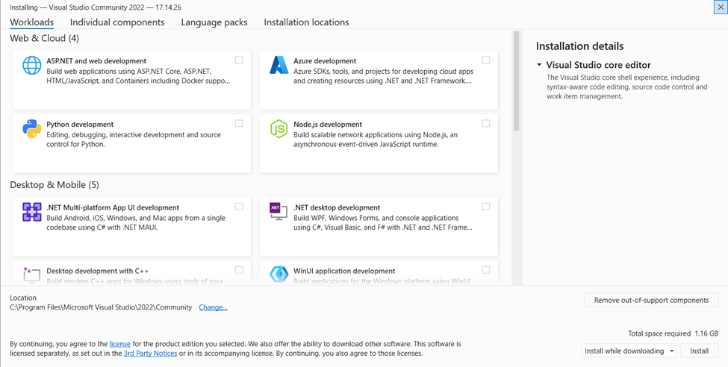
Task: Go to the Installation locations tab
Action: pos(306,22)
